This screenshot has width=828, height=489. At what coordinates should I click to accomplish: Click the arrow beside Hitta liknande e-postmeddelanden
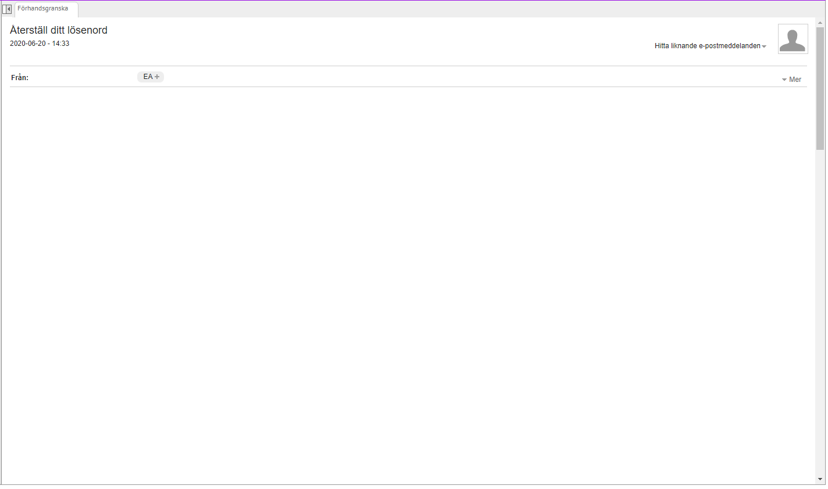(765, 45)
